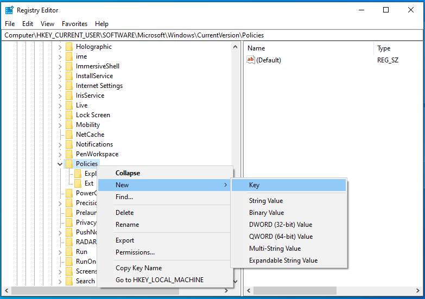425x299 pixels.
Task: Click the Live folder icon
Action: coord(69,105)
